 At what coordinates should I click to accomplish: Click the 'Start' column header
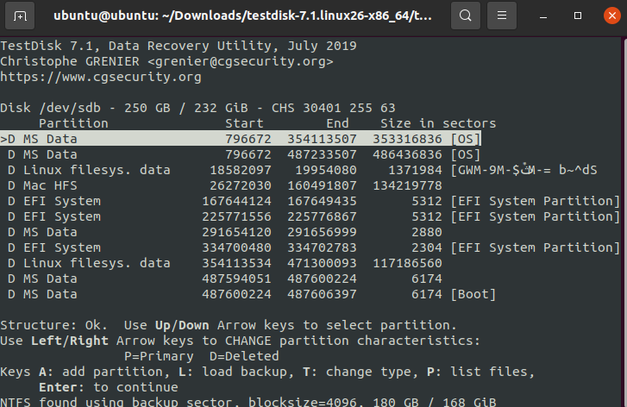point(244,123)
